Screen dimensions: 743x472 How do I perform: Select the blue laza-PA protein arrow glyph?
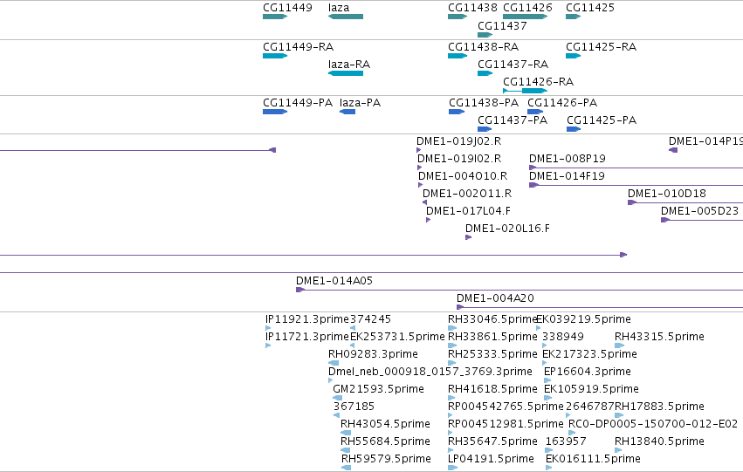tap(347, 112)
